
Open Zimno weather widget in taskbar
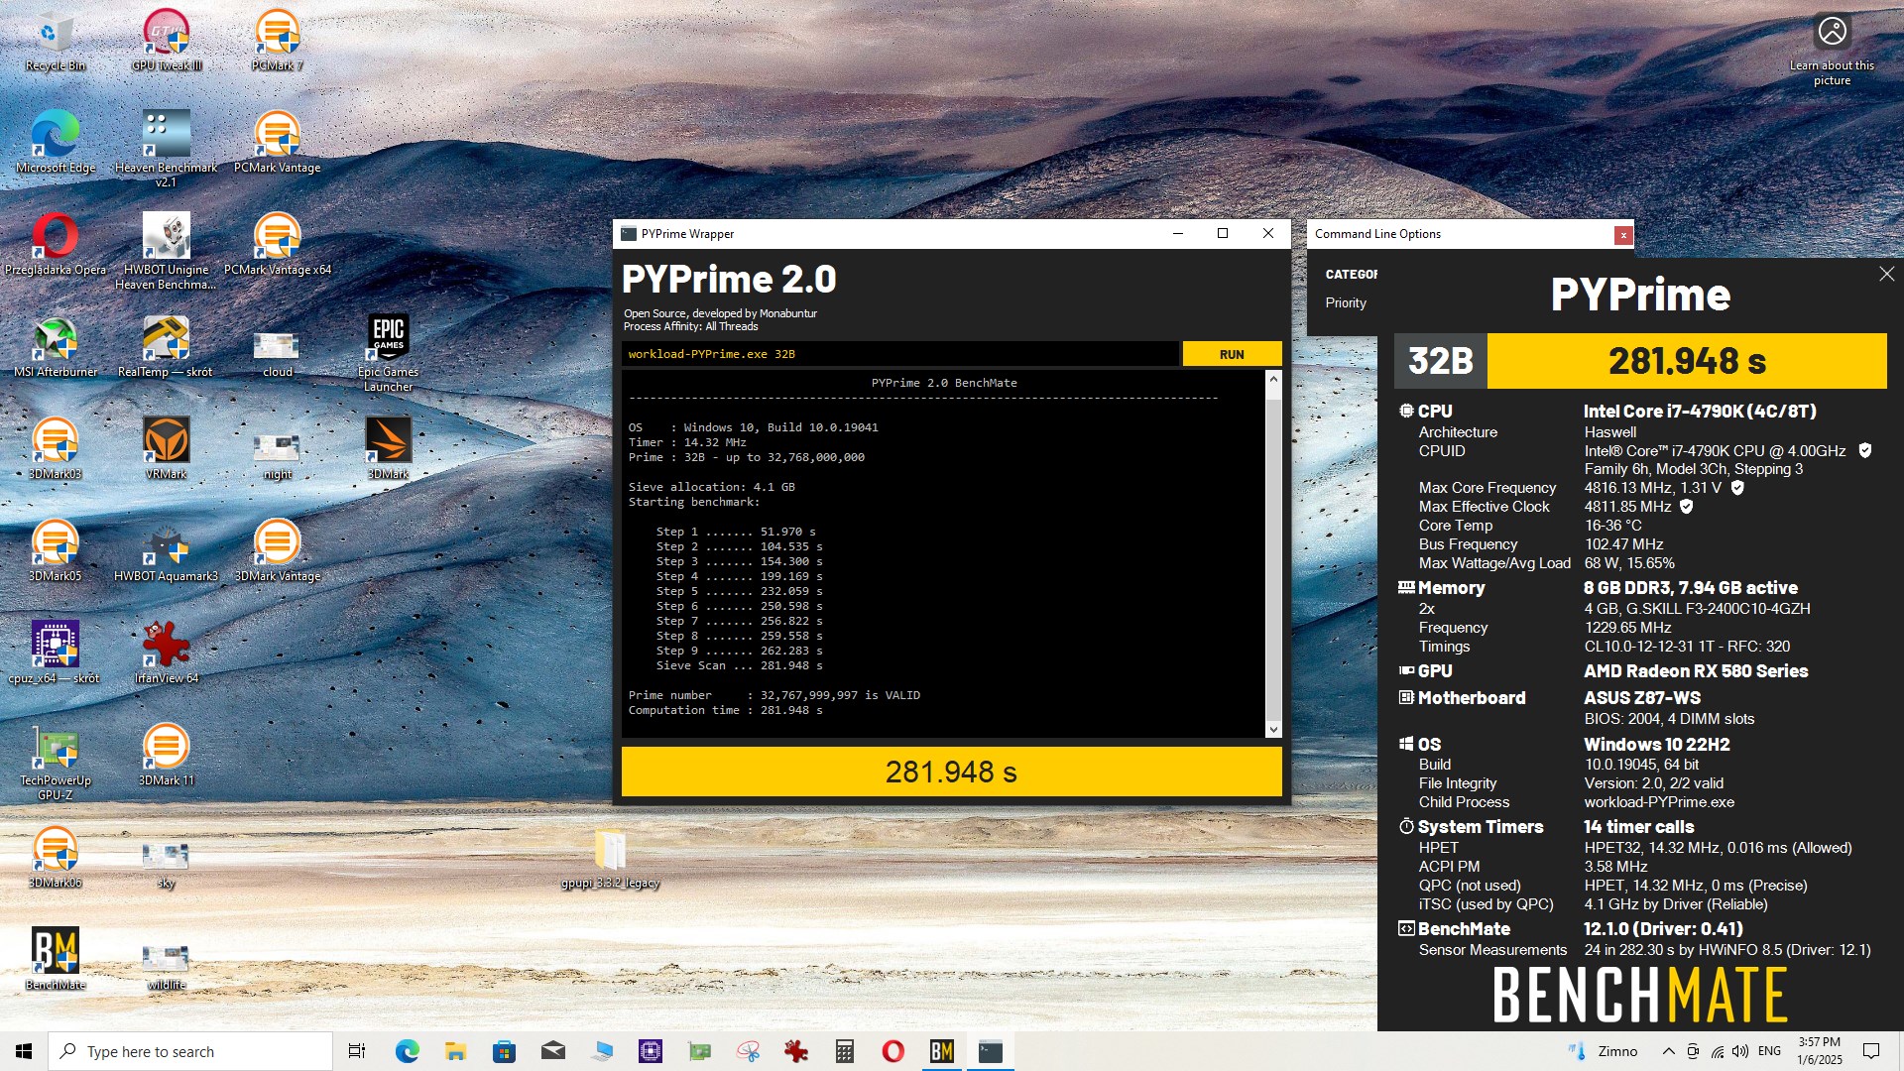[1604, 1051]
